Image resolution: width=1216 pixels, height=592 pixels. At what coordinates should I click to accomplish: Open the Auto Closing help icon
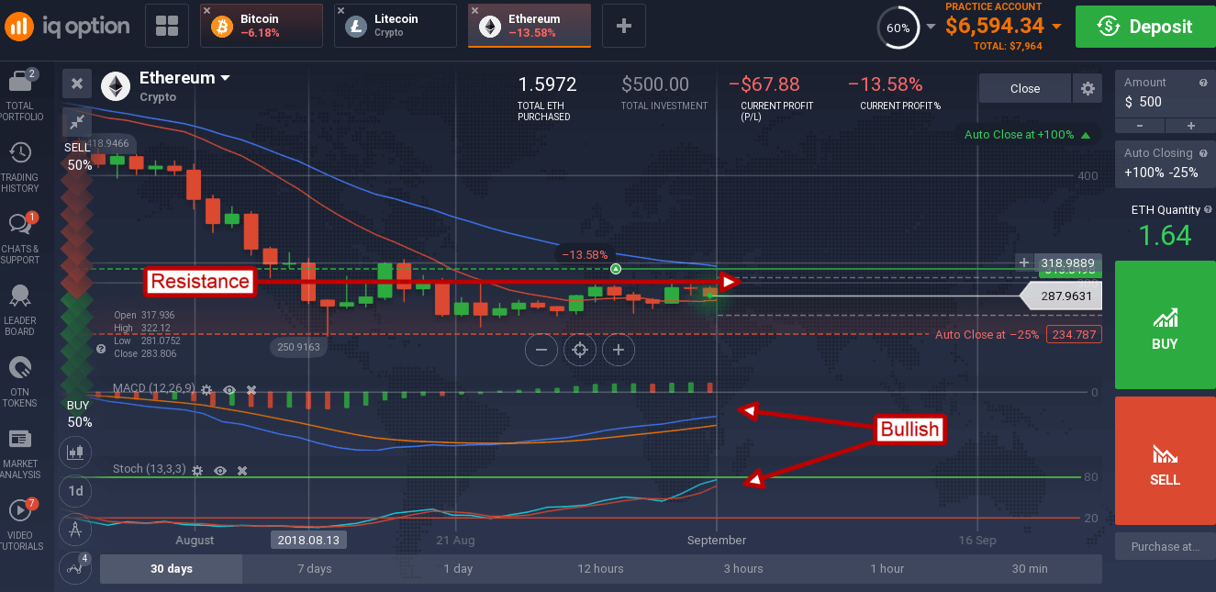(1203, 152)
